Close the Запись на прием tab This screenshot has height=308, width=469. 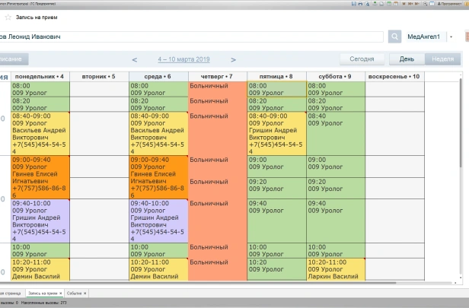point(61,293)
